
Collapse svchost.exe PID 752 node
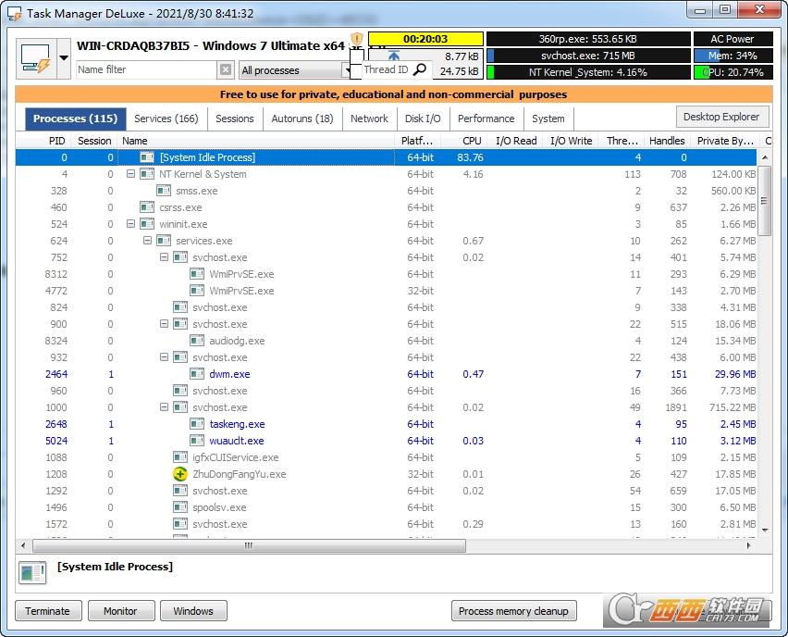tap(164, 256)
